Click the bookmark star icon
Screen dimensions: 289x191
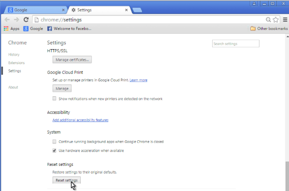(276, 20)
